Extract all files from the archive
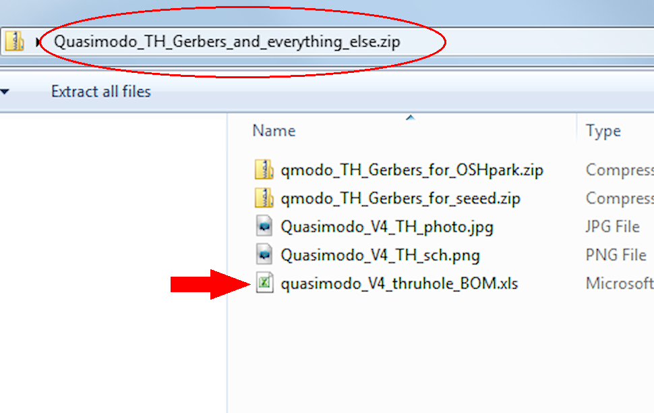Viewport: 654px width, 413px height. click(x=100, y=92)
